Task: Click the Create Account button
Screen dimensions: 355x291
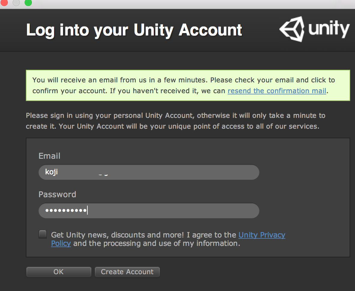Action: pos(127,272)
